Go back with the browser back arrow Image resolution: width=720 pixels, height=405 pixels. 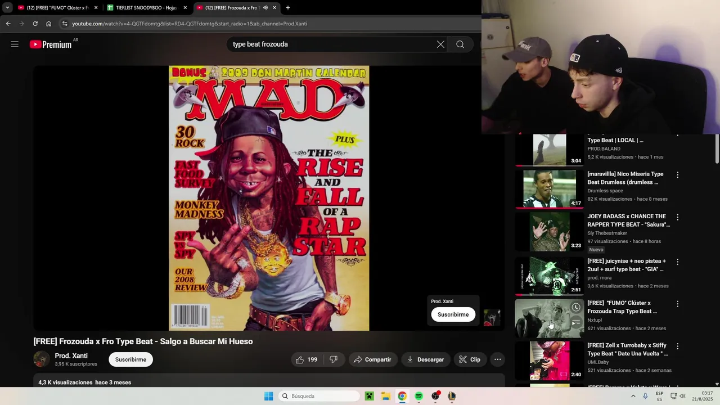pyautogui.click(x=8, y=24)
